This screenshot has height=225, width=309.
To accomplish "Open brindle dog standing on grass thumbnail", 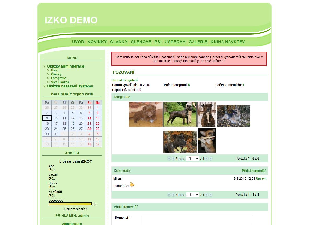I will point(180,114).
